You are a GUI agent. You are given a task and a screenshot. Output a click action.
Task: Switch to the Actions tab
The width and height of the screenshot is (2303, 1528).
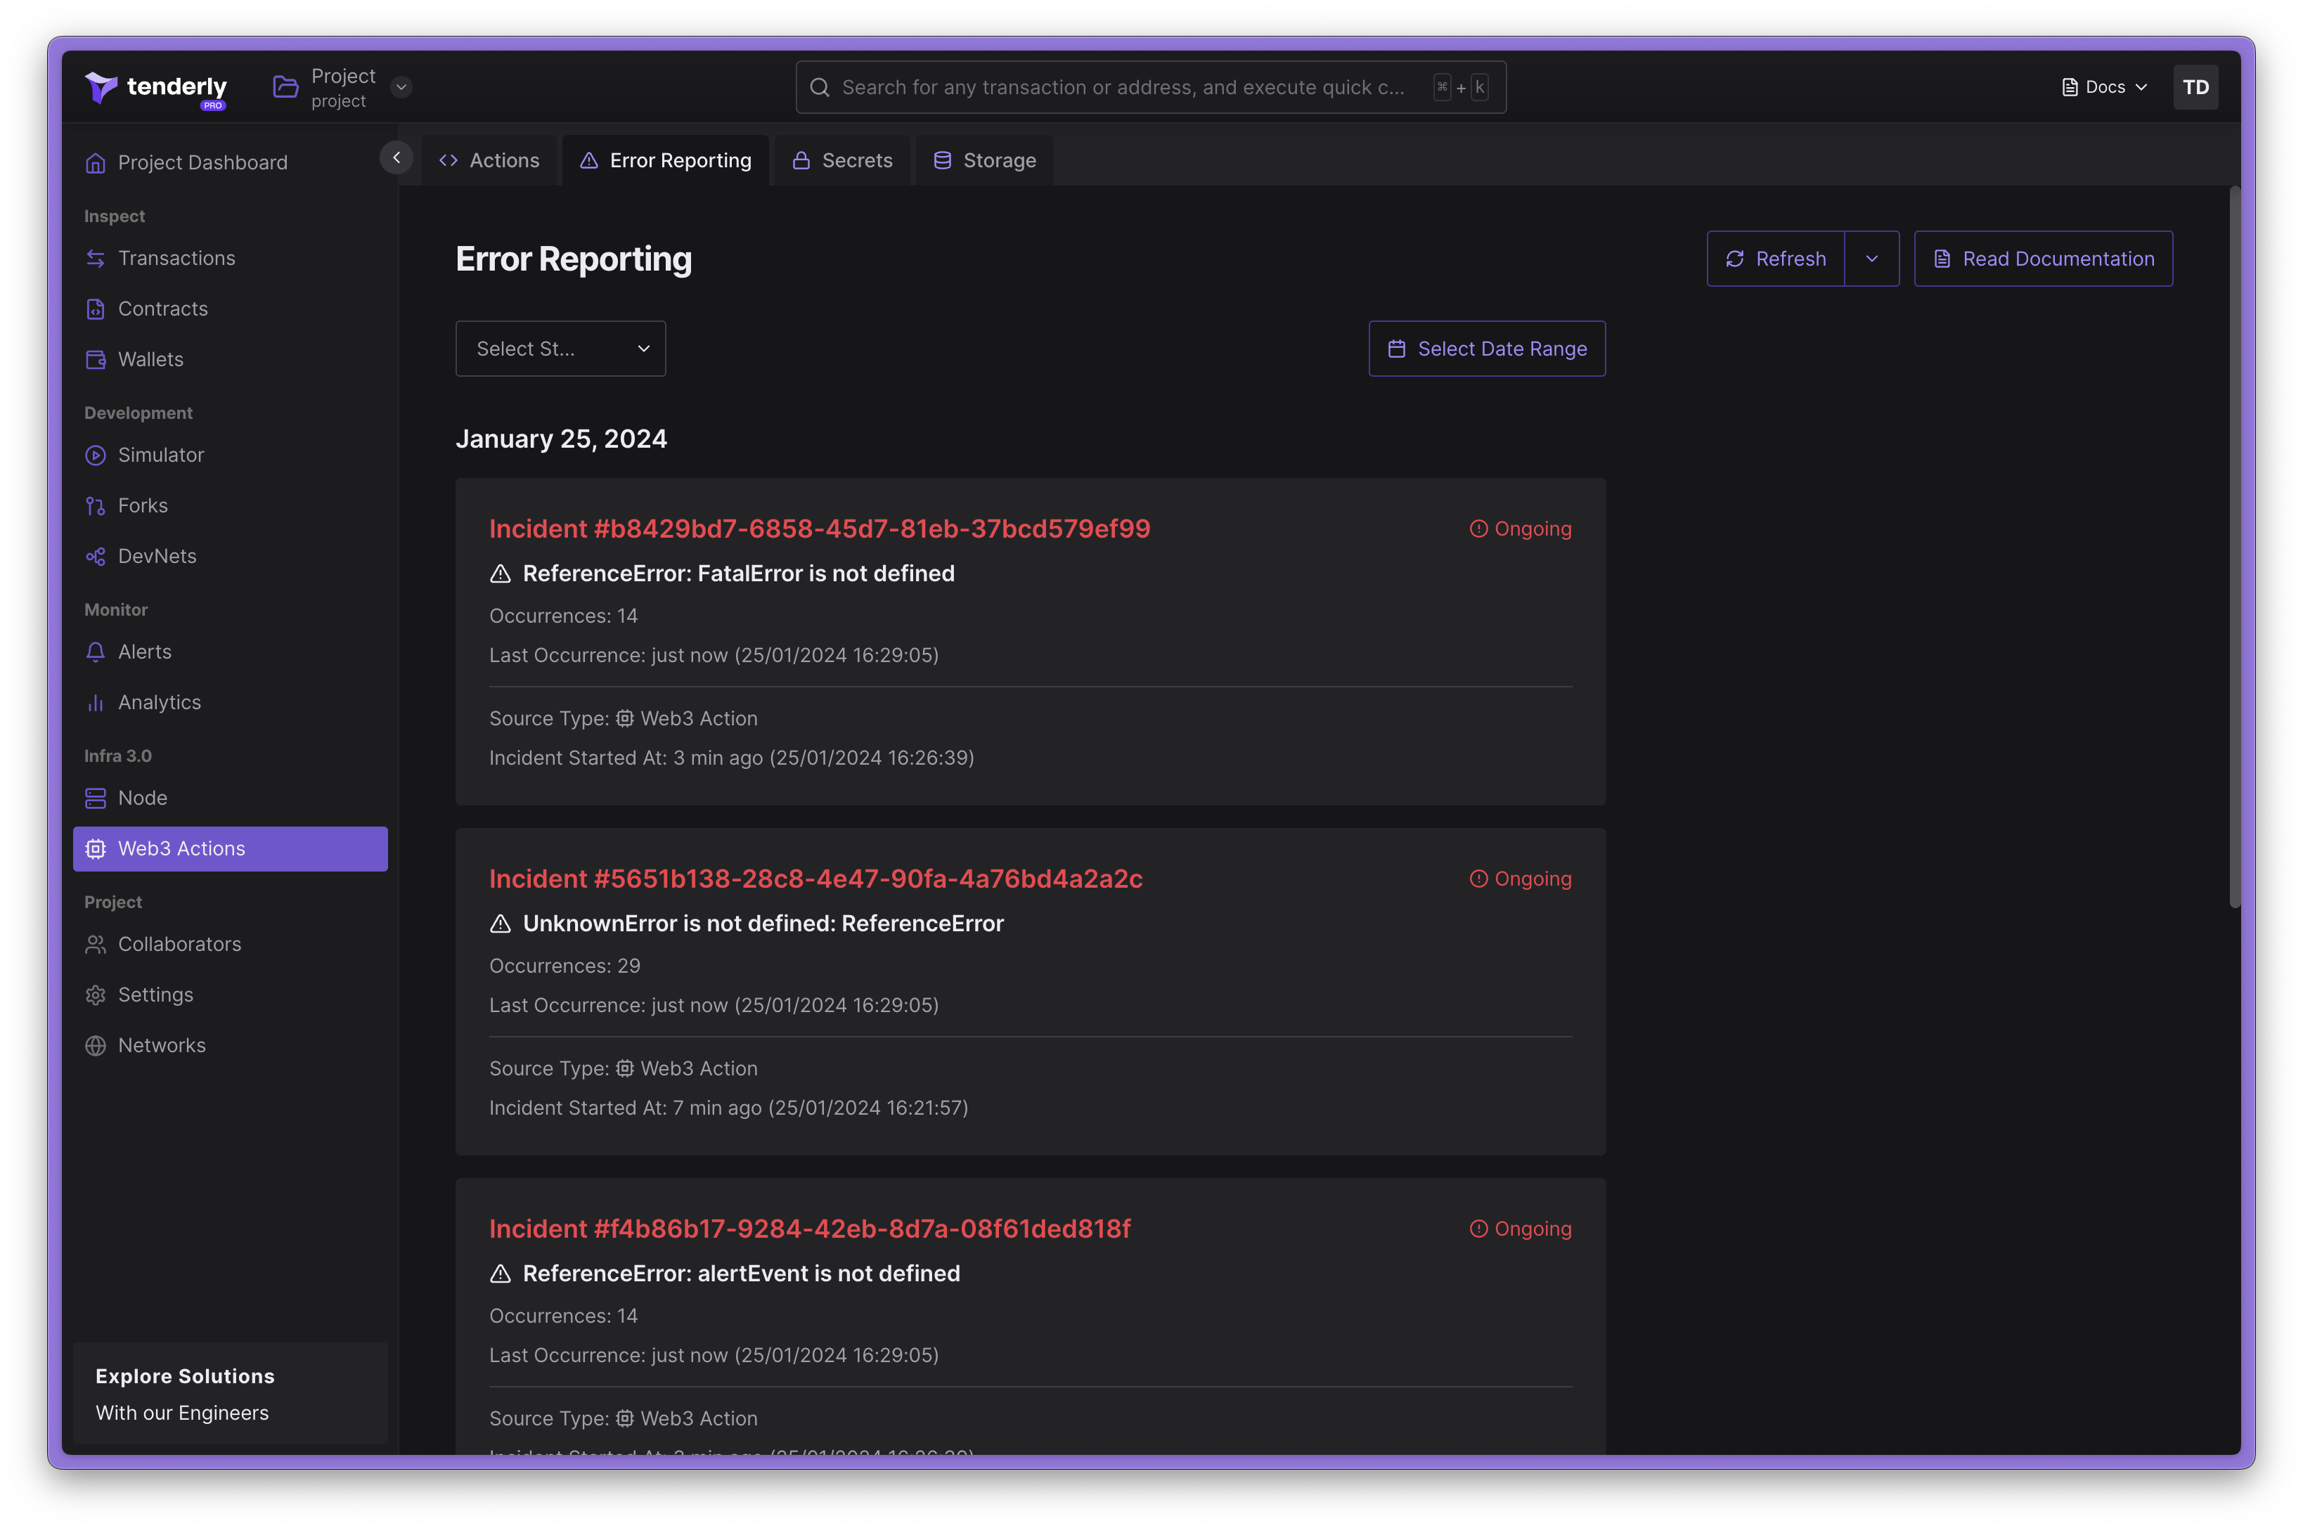click(x=489, y=161)
